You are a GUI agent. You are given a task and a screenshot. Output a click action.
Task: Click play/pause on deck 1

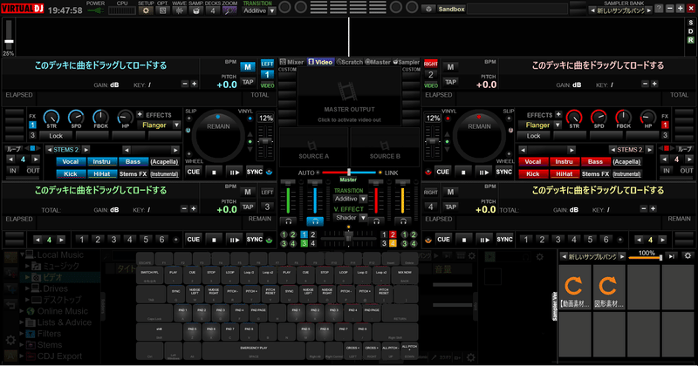234,172
